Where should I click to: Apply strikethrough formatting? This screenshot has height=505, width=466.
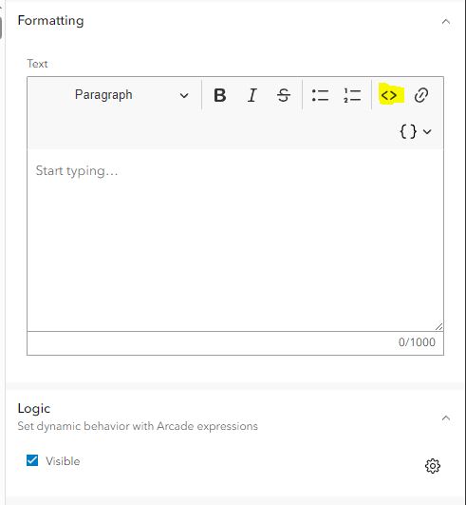pyautogui.click(x=284, y=95)
